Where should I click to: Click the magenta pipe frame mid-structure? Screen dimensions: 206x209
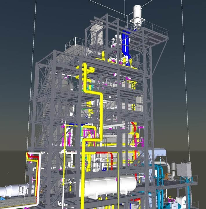[88, 134]
